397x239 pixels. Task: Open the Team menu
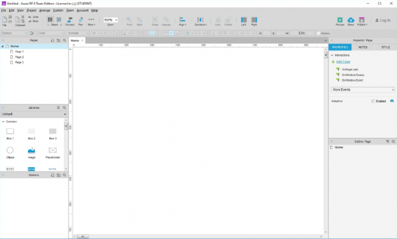70,10
